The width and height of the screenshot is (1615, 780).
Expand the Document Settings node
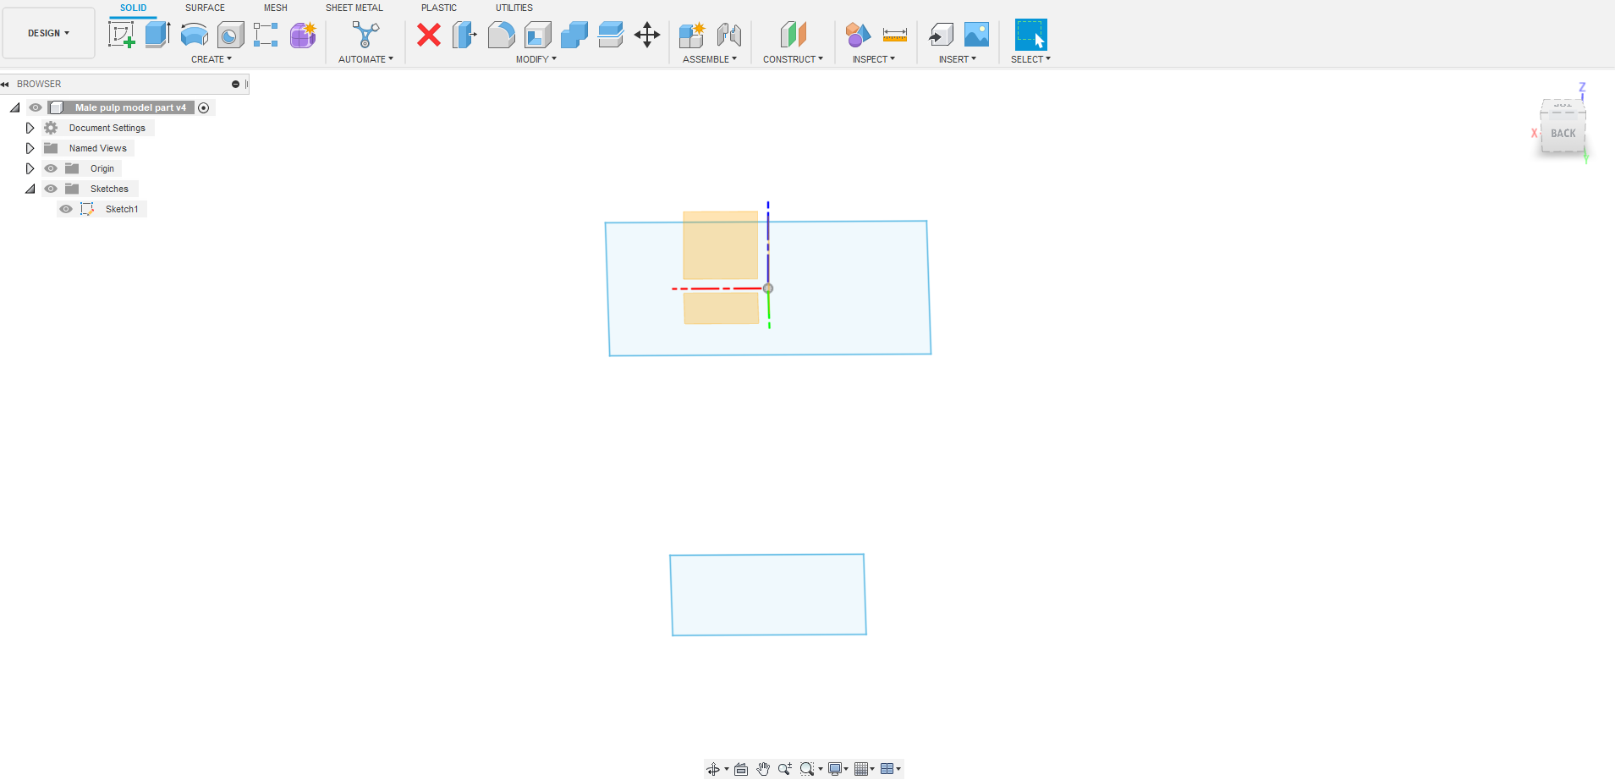coord(30,128)
